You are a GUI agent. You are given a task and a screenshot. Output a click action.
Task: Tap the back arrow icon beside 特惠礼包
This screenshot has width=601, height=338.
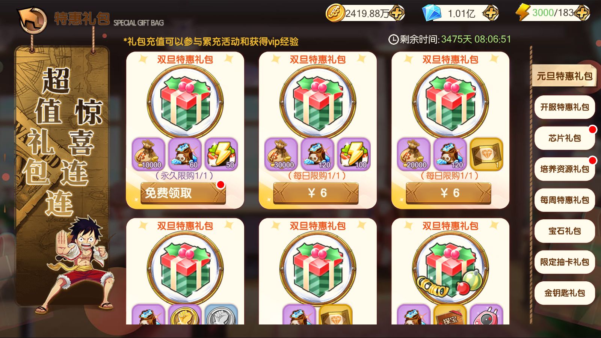coord(32,20)
